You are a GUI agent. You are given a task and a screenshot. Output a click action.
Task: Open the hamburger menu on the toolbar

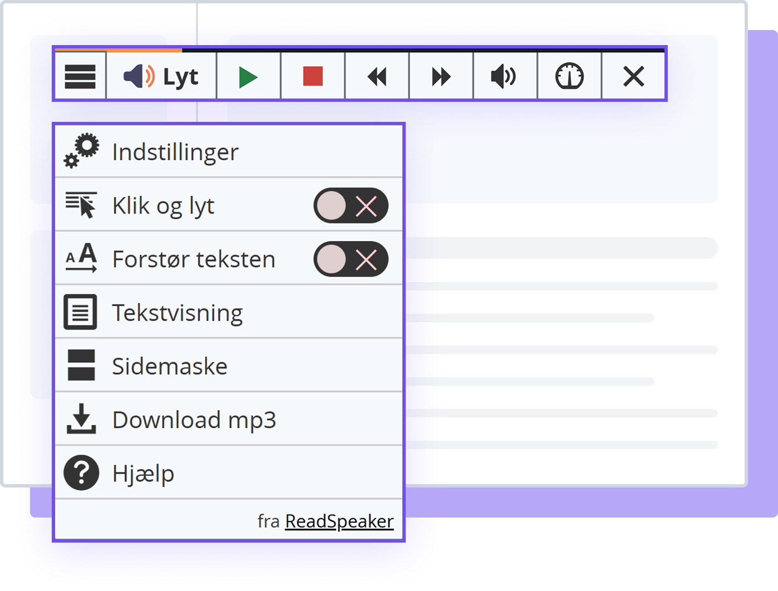pyautogui.click(x=80, y=76)
